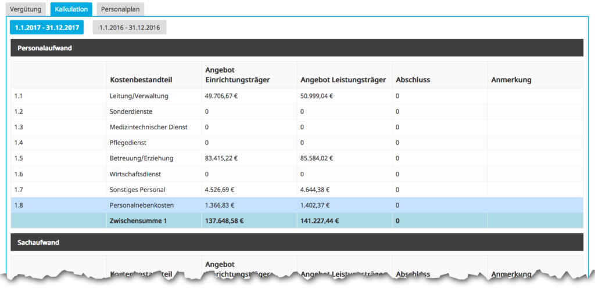Open the Kalkulation tab
595x300 pixels.
[71, 9]
